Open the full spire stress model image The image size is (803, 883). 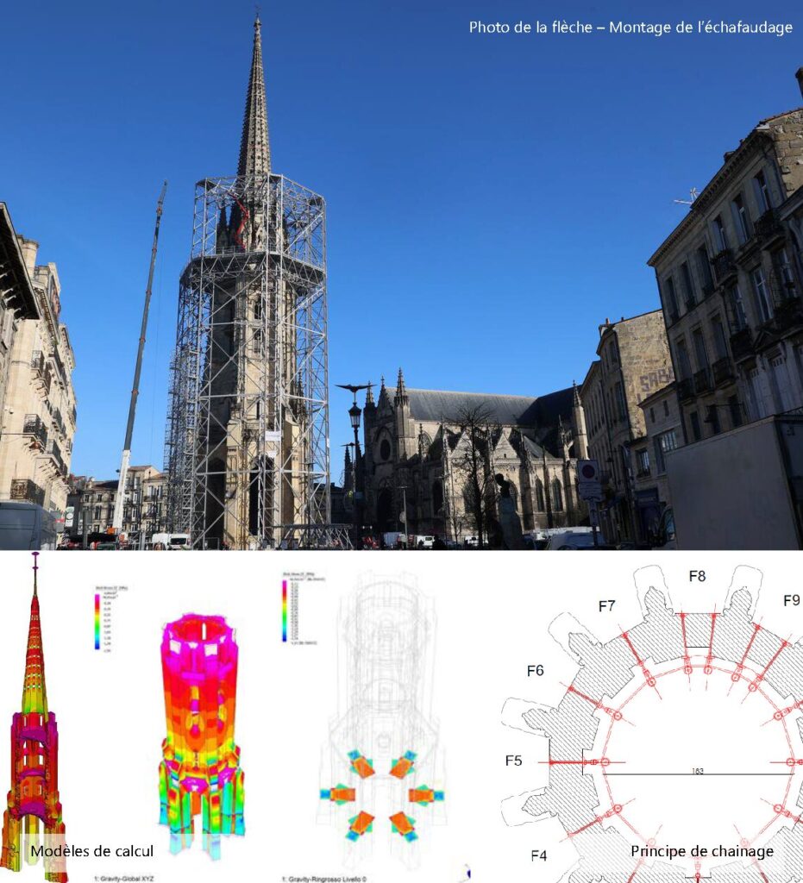tap(33, 717)
